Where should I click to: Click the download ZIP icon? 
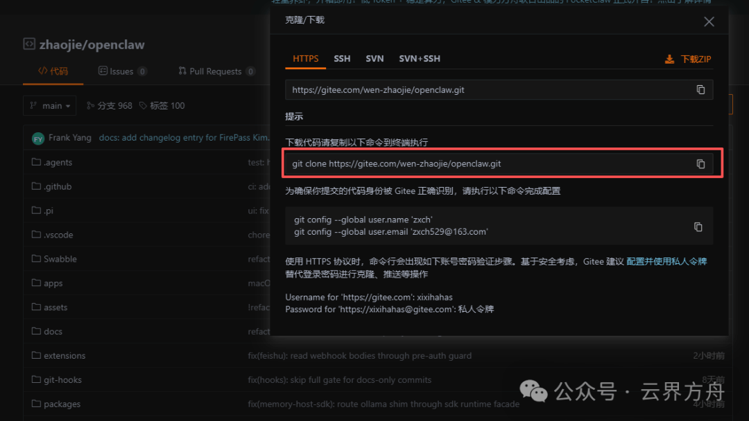[x=669, y=60]
